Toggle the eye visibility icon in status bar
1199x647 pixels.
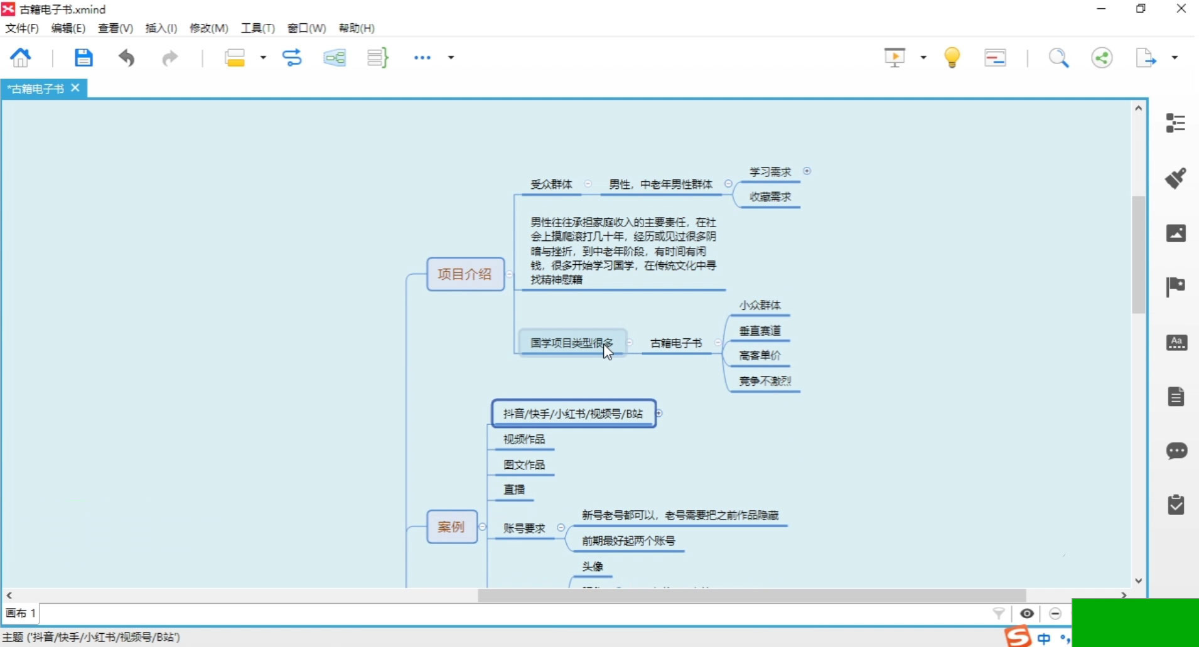click(1027, 613)
